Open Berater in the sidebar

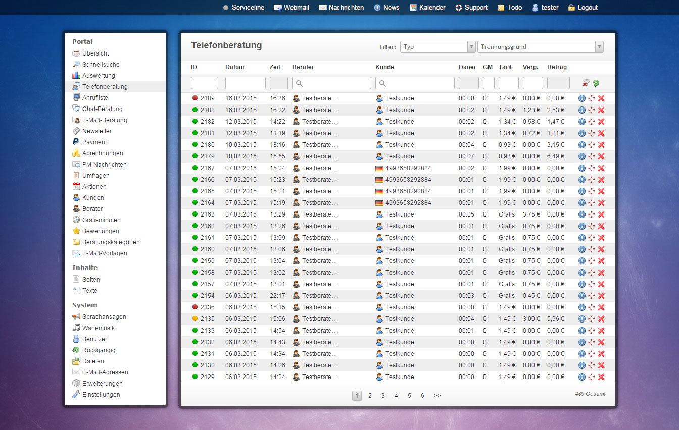pyautogui.click(x=92, y=209)
